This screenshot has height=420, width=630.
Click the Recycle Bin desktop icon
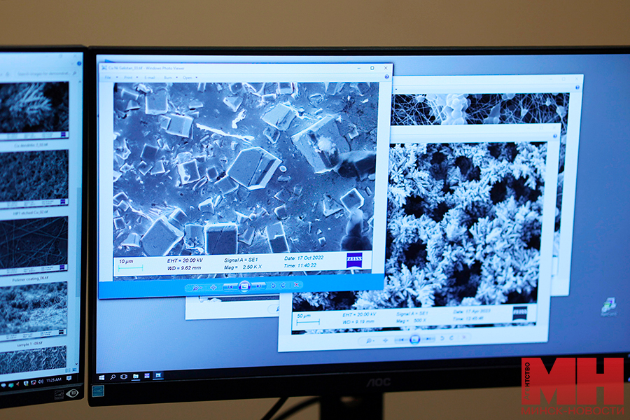(x=608, y=306)
